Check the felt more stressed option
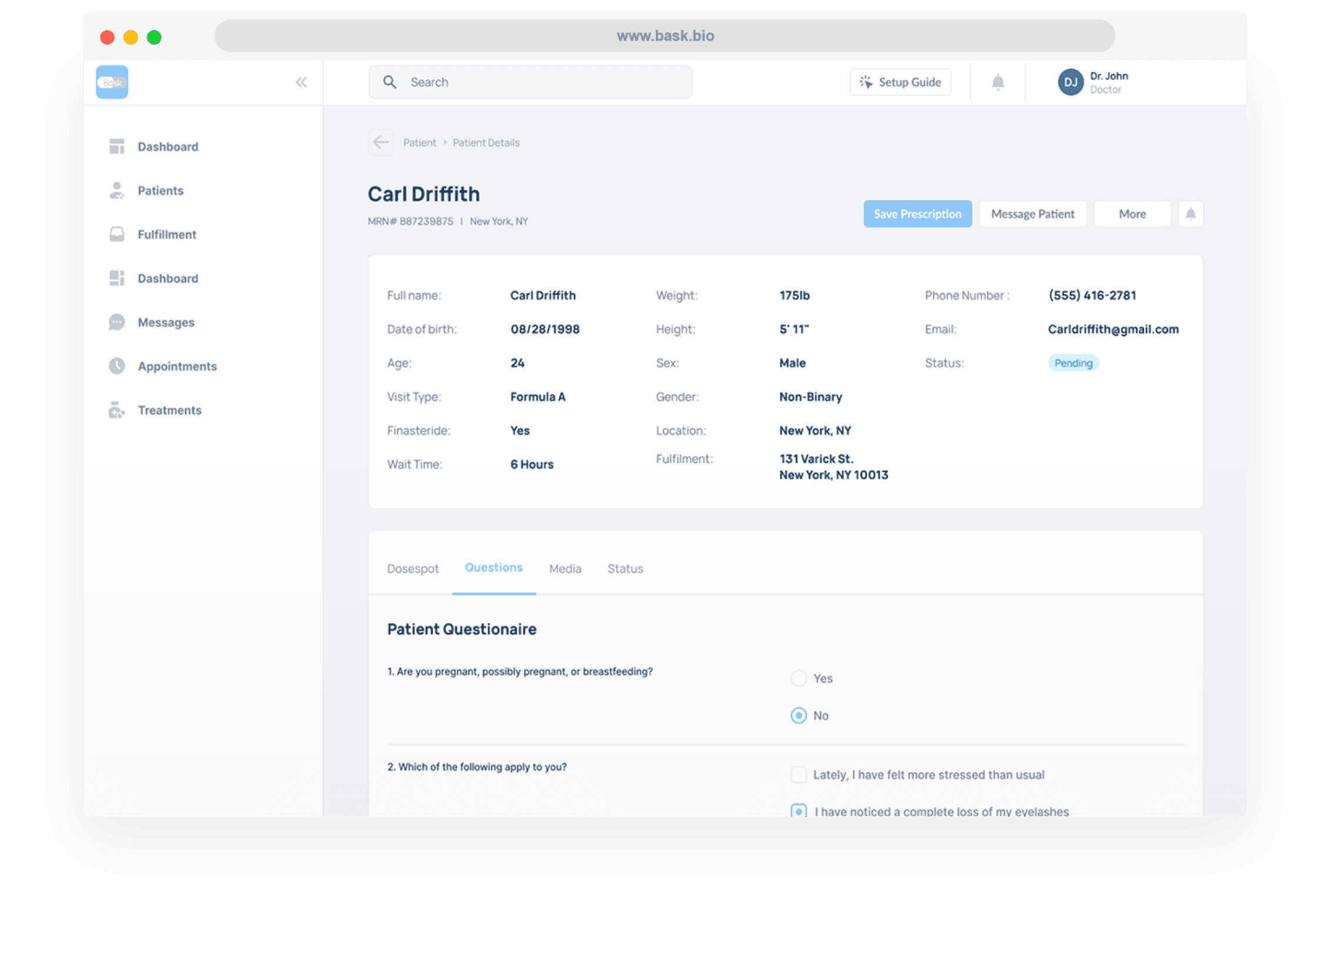Image resolution: width=1332 pixels, height=980 pixels. click(x=799, y=774)
